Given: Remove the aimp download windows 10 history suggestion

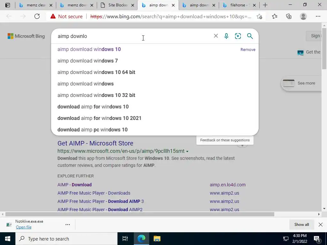Looking at the screenshot, I should [x=248, y=49].
